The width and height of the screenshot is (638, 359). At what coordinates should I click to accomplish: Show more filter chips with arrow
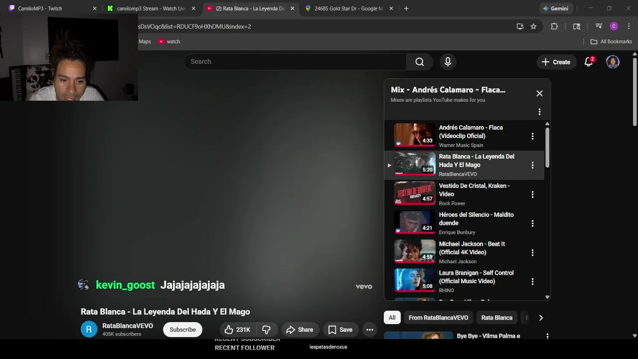(x=541, y=318)
